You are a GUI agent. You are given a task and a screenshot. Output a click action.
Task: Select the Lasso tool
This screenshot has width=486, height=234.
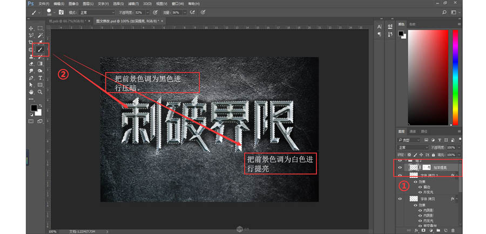point(31,35)
